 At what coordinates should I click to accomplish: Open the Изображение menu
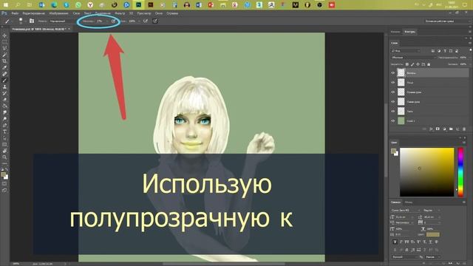coord(58,13)
